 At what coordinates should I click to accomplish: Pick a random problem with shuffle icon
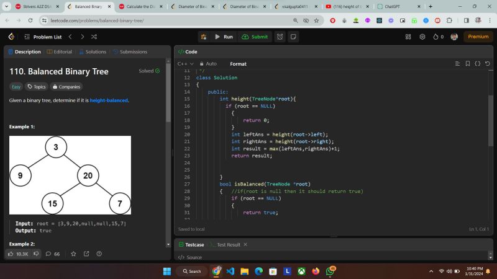click(x=94, y=37)
